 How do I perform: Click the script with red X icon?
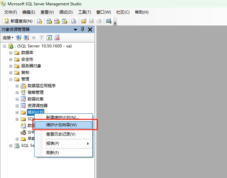57,38
